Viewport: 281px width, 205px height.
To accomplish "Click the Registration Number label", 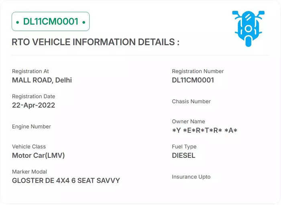I will point(198,71).
